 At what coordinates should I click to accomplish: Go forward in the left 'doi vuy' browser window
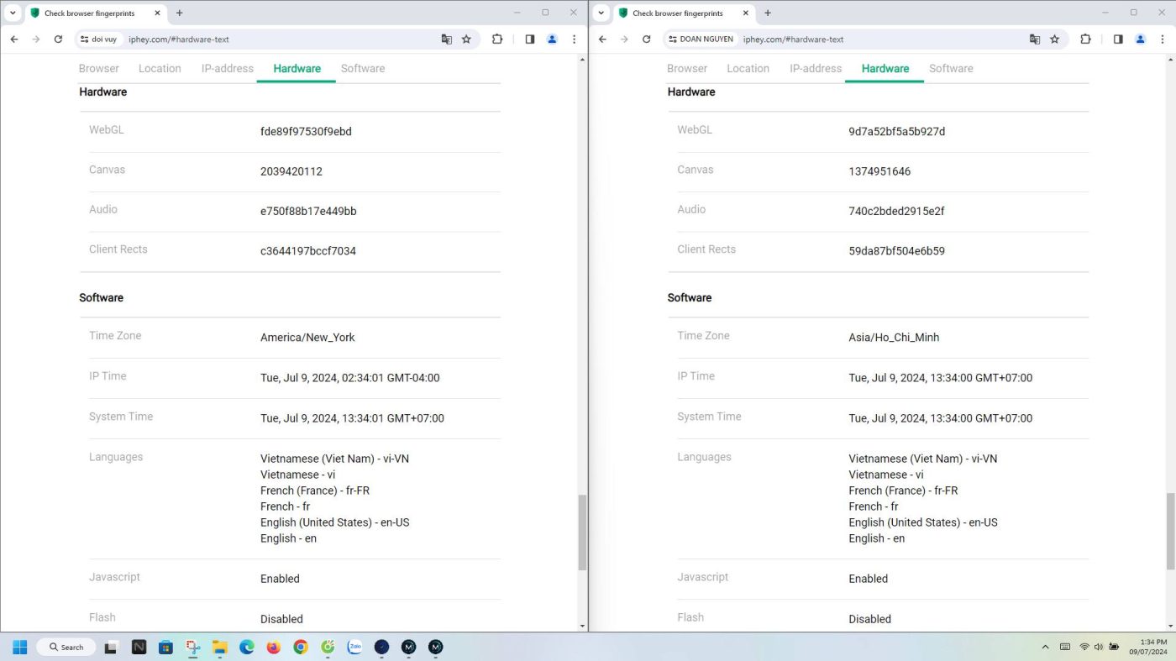point(36,39)
